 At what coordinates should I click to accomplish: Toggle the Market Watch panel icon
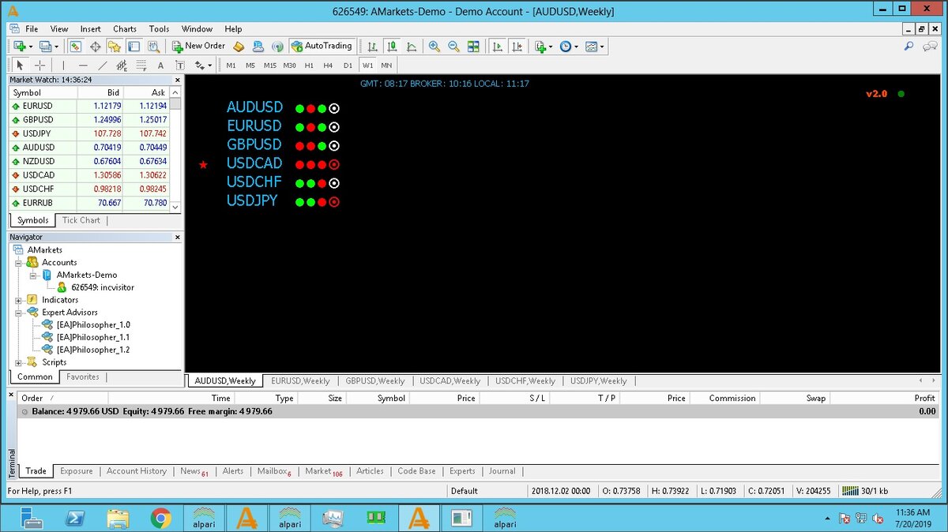point(76,47)
